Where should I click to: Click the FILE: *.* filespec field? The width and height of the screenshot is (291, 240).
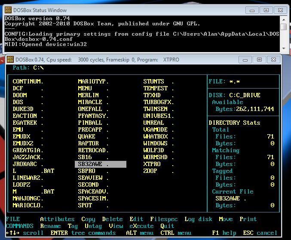coord(224,82)
